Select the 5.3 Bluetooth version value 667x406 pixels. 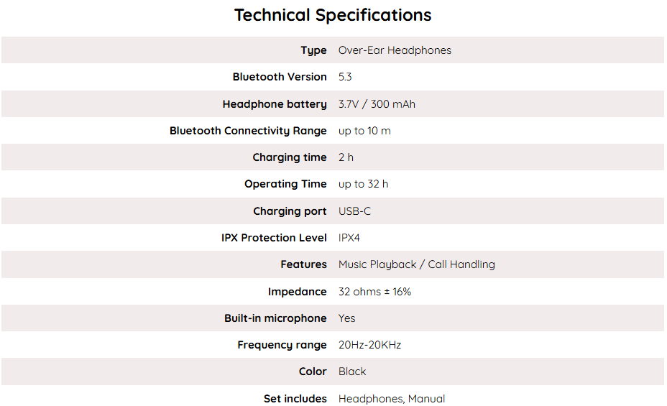345,77
